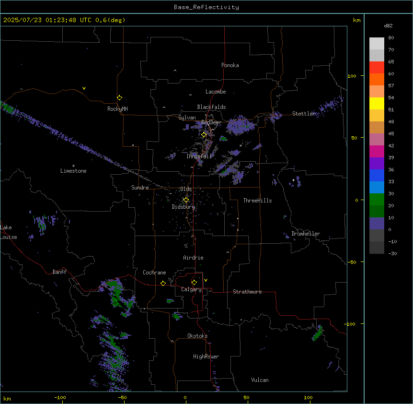The image size is (413, 404).
Task: Select the light blue 33–30 dBZ swatch
Action: click(377, 187)
